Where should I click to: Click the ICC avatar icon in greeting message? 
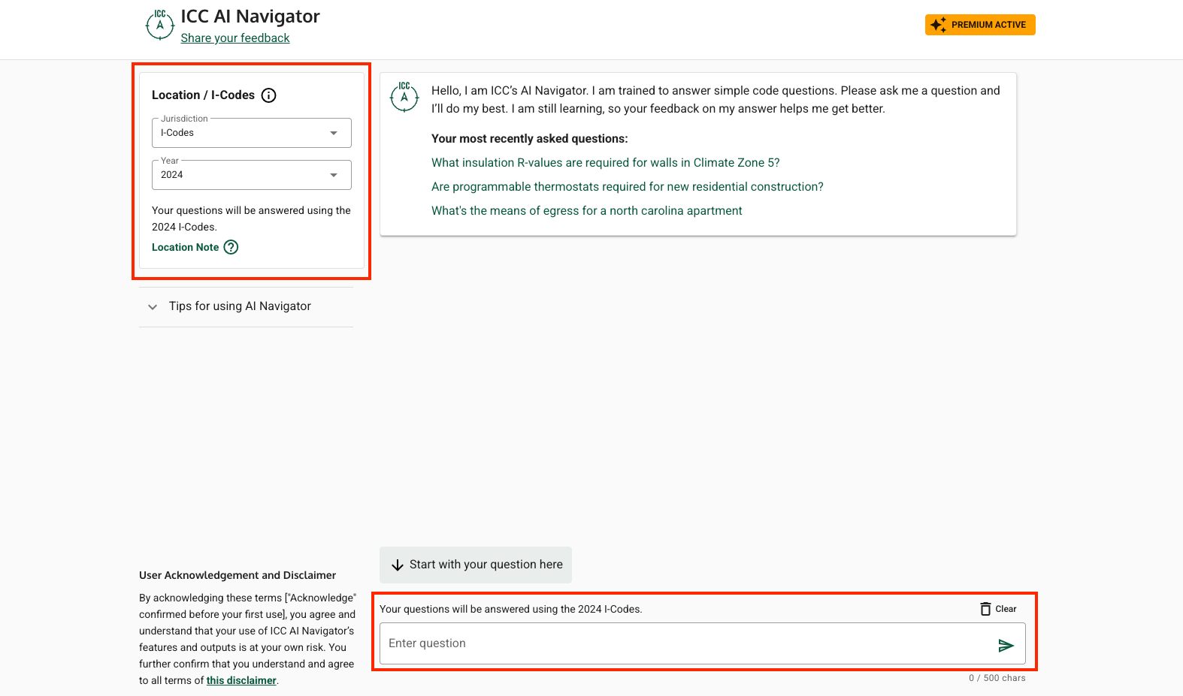click(x=404, y=97)
